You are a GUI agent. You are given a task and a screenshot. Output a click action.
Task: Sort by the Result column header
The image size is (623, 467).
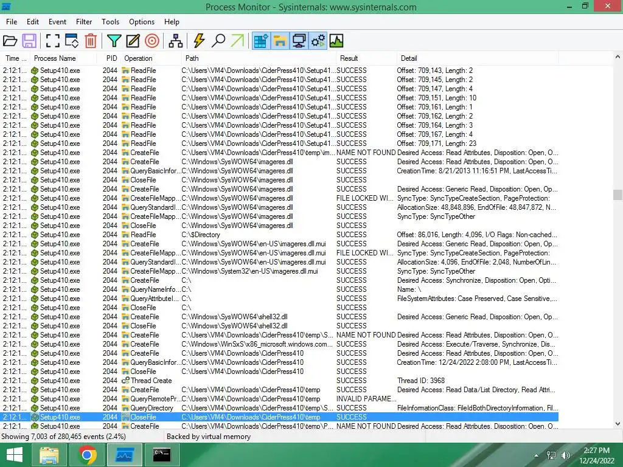click(366, 58)
